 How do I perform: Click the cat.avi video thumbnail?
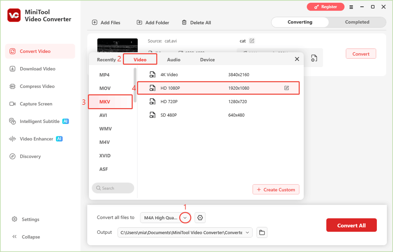coord(117,45)
